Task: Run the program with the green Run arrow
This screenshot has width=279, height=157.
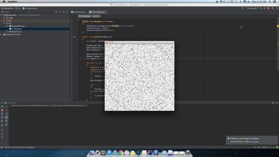Action: pos(261,8)
